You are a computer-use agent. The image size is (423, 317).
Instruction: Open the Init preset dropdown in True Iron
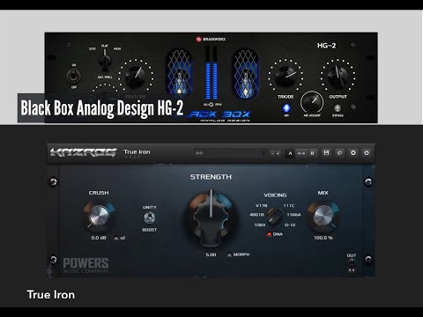click(230, 153)
